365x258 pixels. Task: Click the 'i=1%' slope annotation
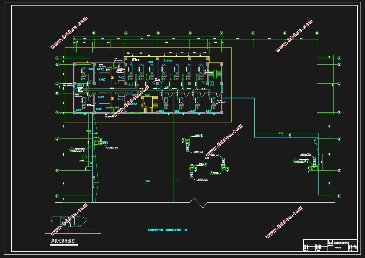click(x=95, y=134)
